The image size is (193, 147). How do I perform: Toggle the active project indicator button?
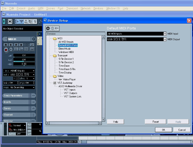pos(4,22)
